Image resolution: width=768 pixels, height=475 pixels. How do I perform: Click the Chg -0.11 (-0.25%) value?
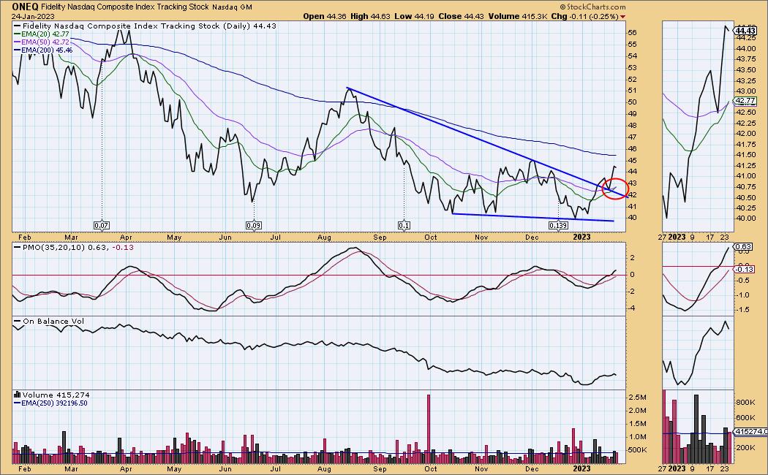[584, 16]
